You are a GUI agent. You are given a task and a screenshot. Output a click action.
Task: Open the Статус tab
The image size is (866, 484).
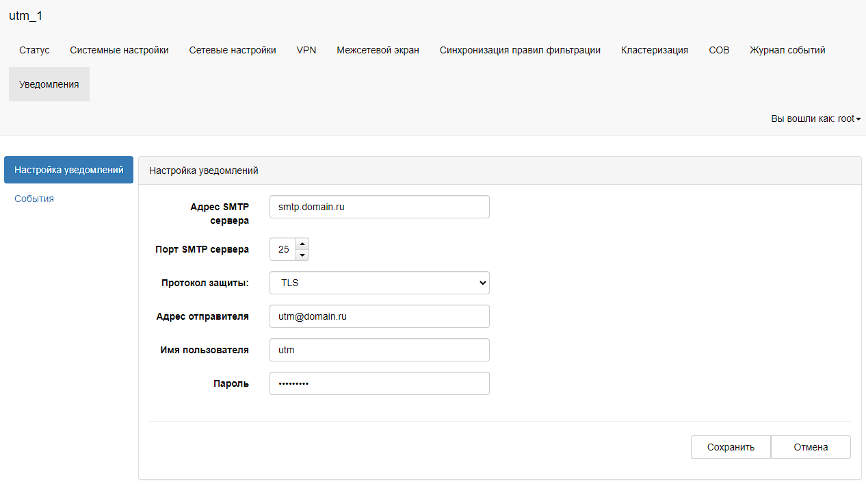click(34, 50)
